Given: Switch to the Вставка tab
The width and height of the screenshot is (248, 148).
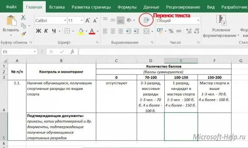Looking at the screenshot, I should (57, 7).
